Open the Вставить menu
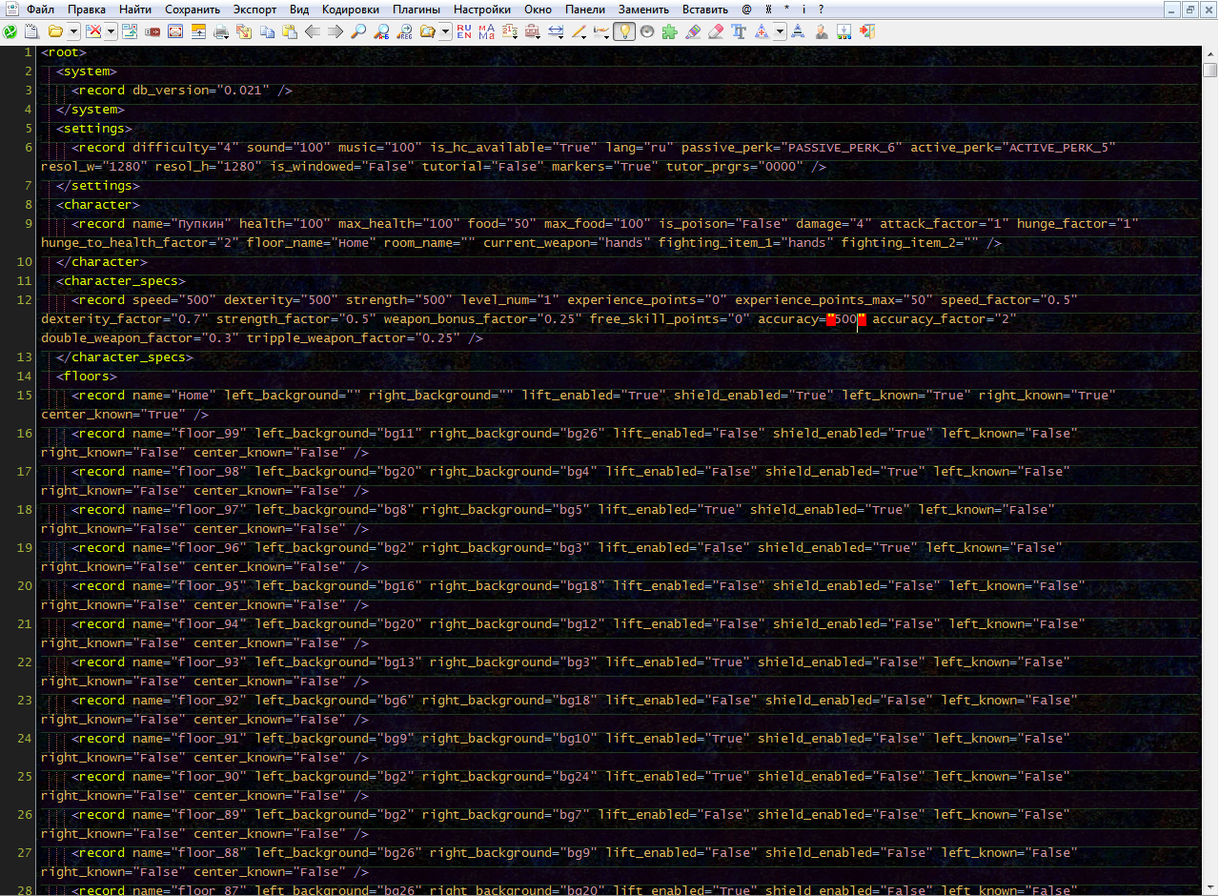Viewport: 1220px width, 896px height. (x=705, y=10)
